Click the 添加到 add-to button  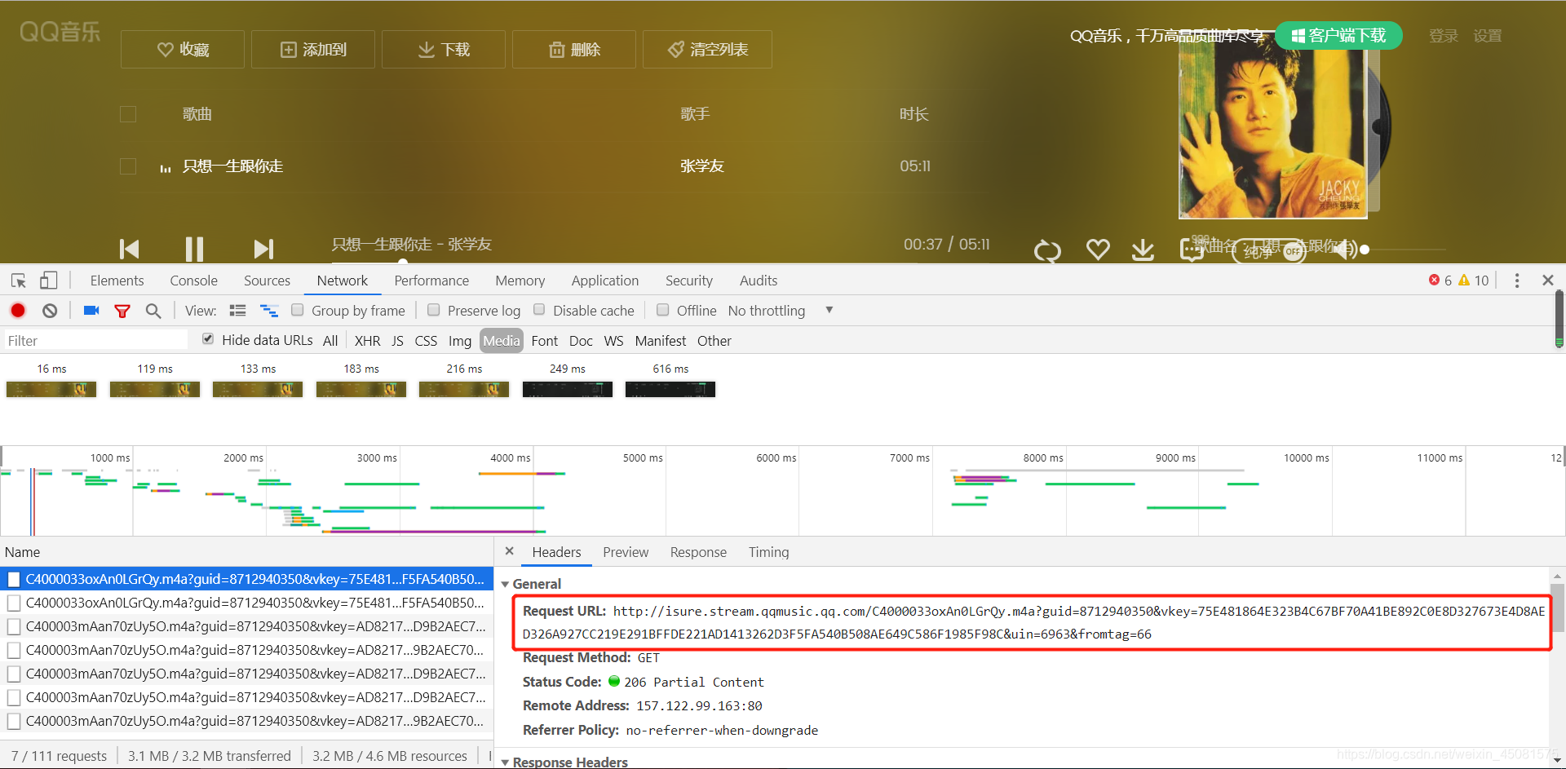[x=313, y=50]
